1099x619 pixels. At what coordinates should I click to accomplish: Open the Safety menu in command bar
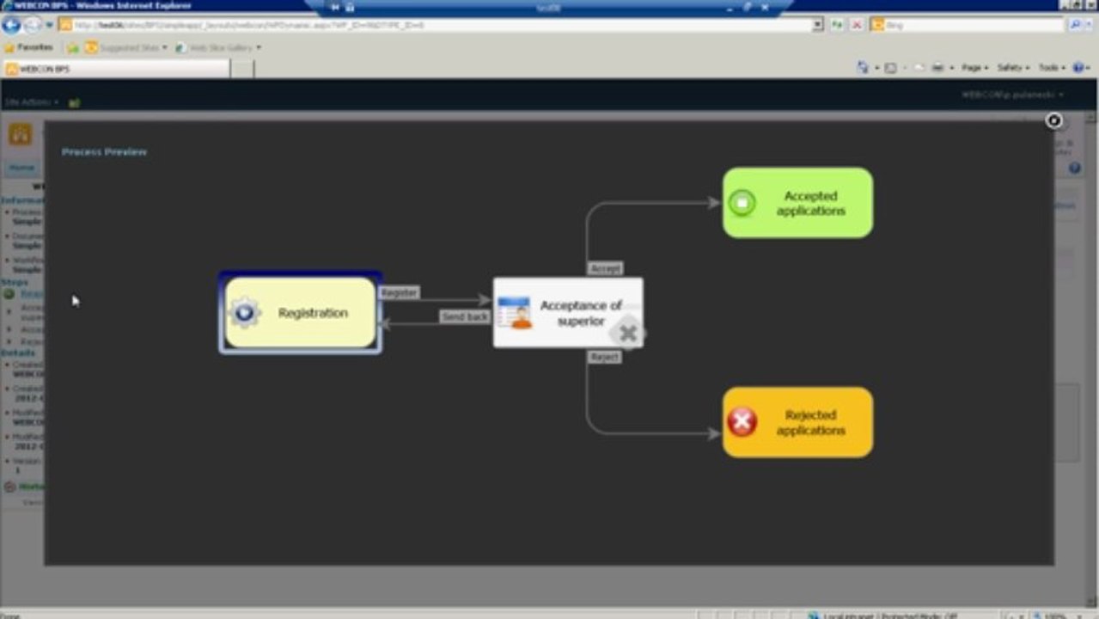pos(1013,67)
